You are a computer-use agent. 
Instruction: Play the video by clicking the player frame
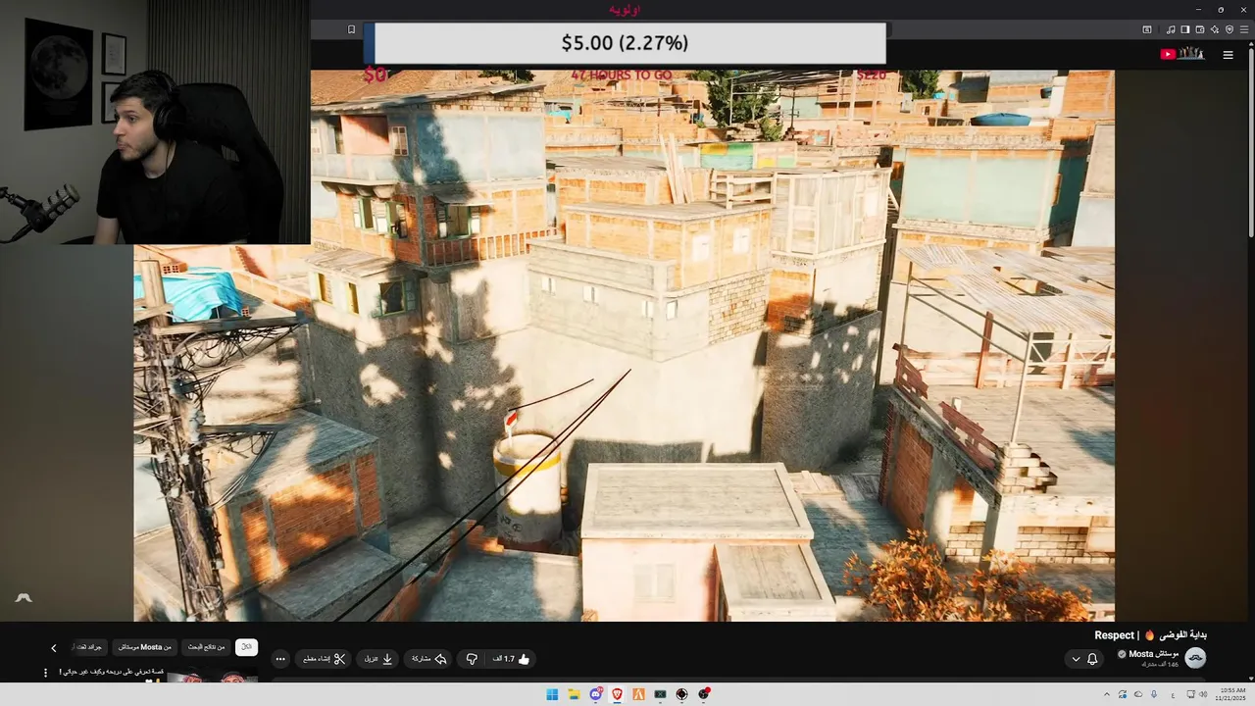[x=624, y=345]
